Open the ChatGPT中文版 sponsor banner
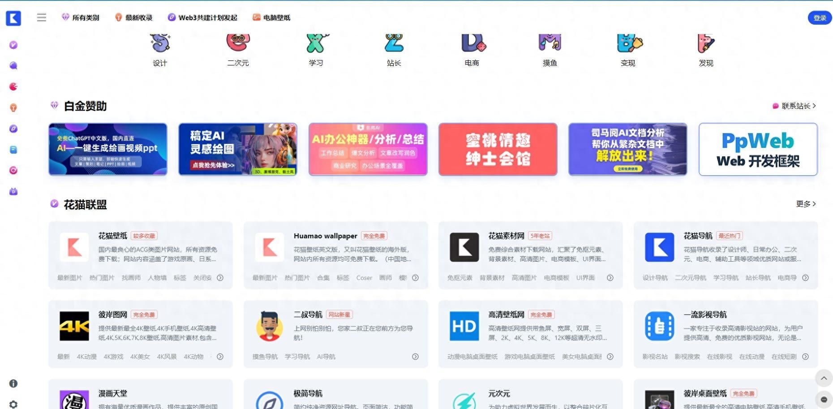The height and width of the screenshot is (409, 833). coord(108,149)
